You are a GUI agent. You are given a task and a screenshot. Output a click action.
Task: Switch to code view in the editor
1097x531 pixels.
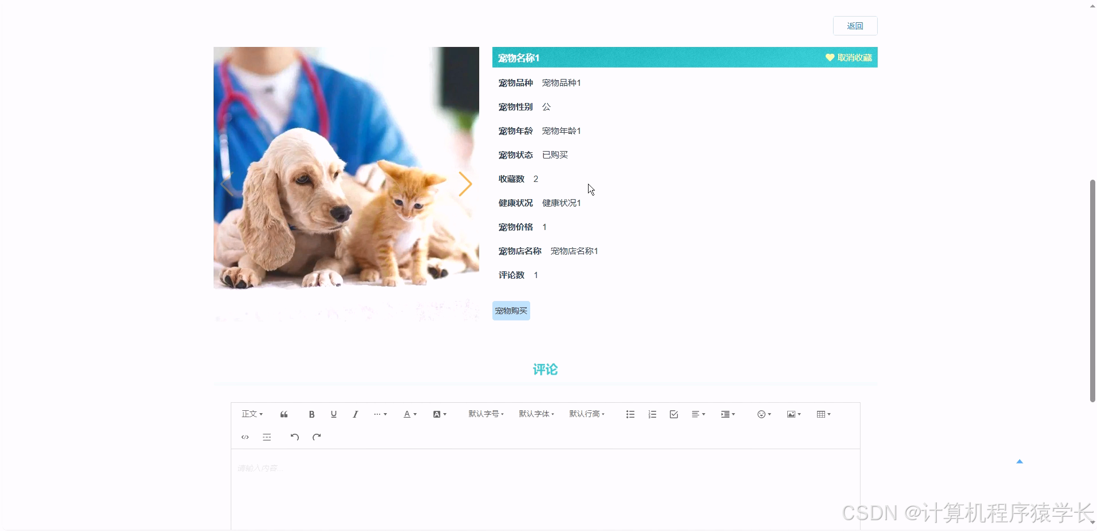click(244, 437)
